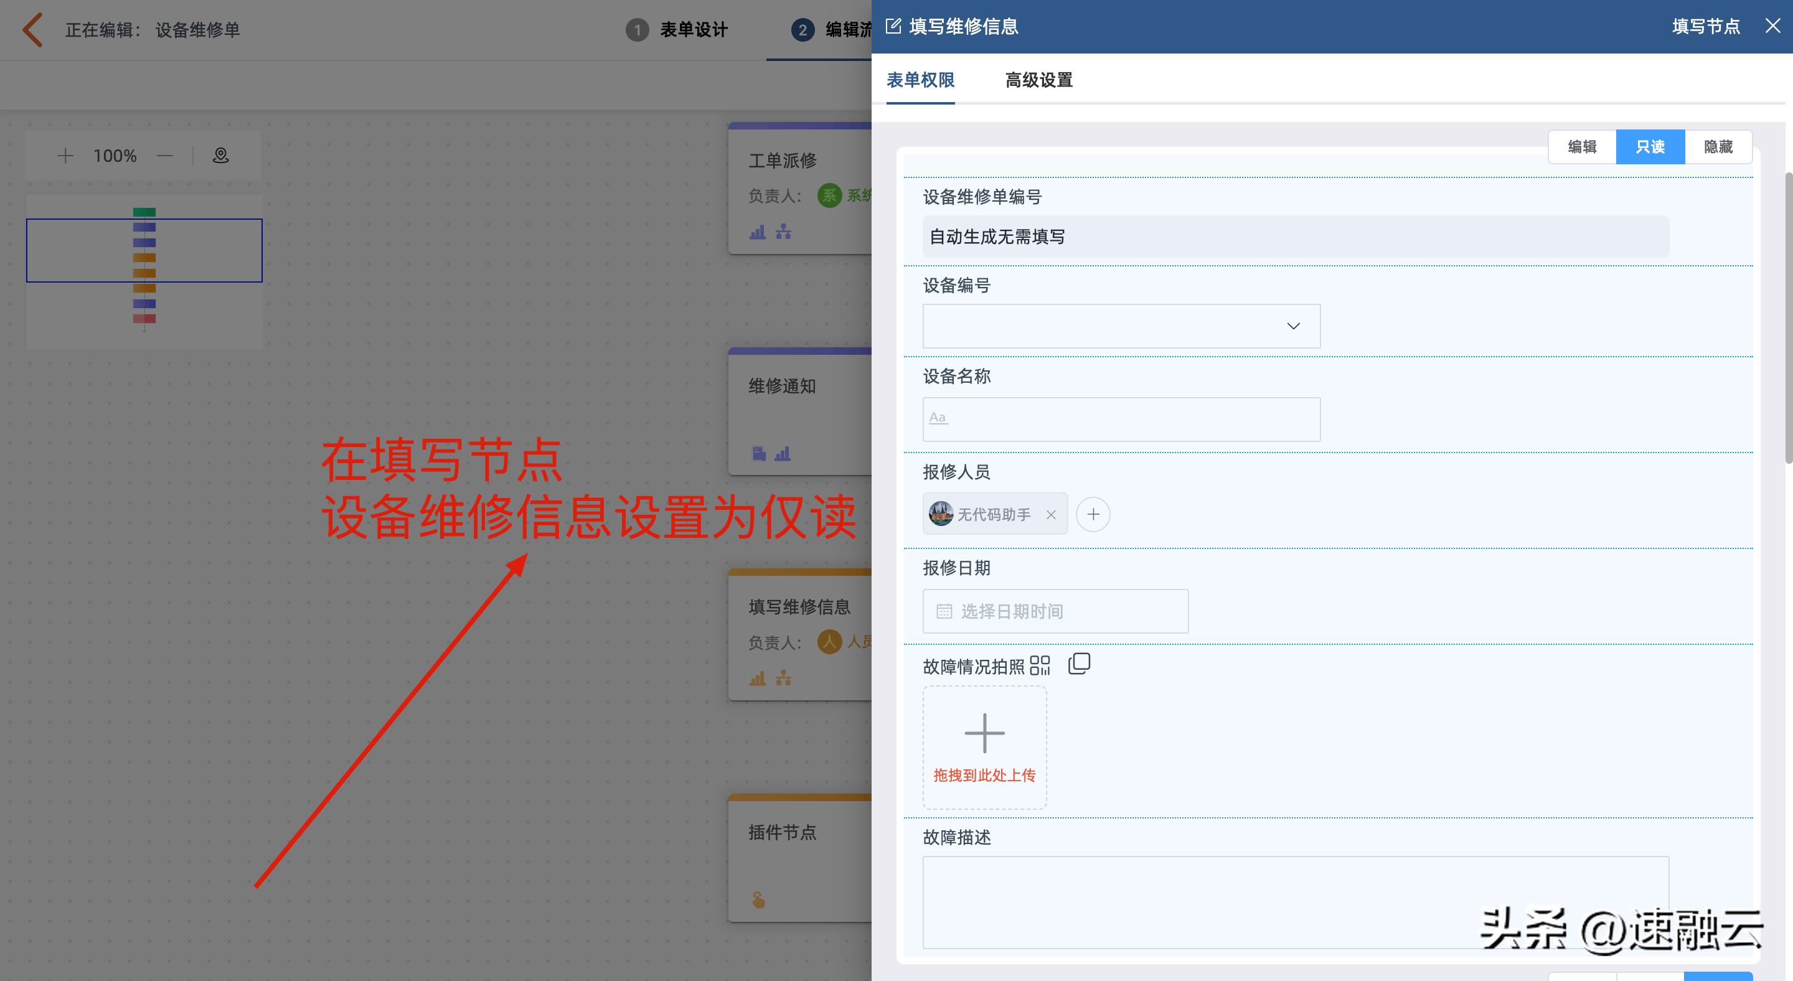The image size is (1793, 981).
Task: Click inside the 设备名称 text field
Action: (x=1121, y=418)
